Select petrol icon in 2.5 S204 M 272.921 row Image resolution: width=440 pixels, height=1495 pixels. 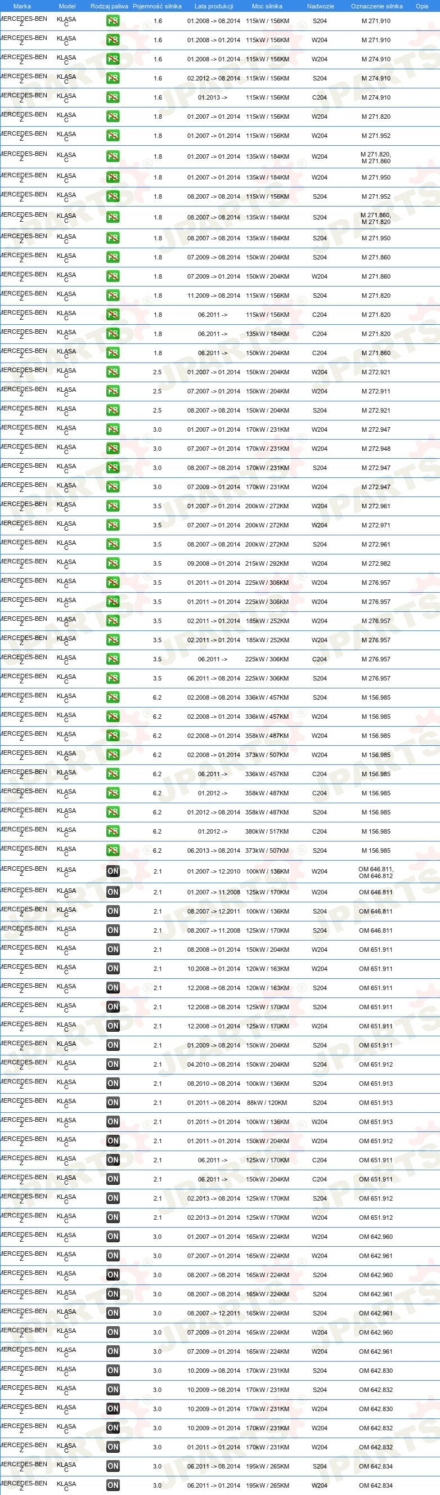[113, 410]
